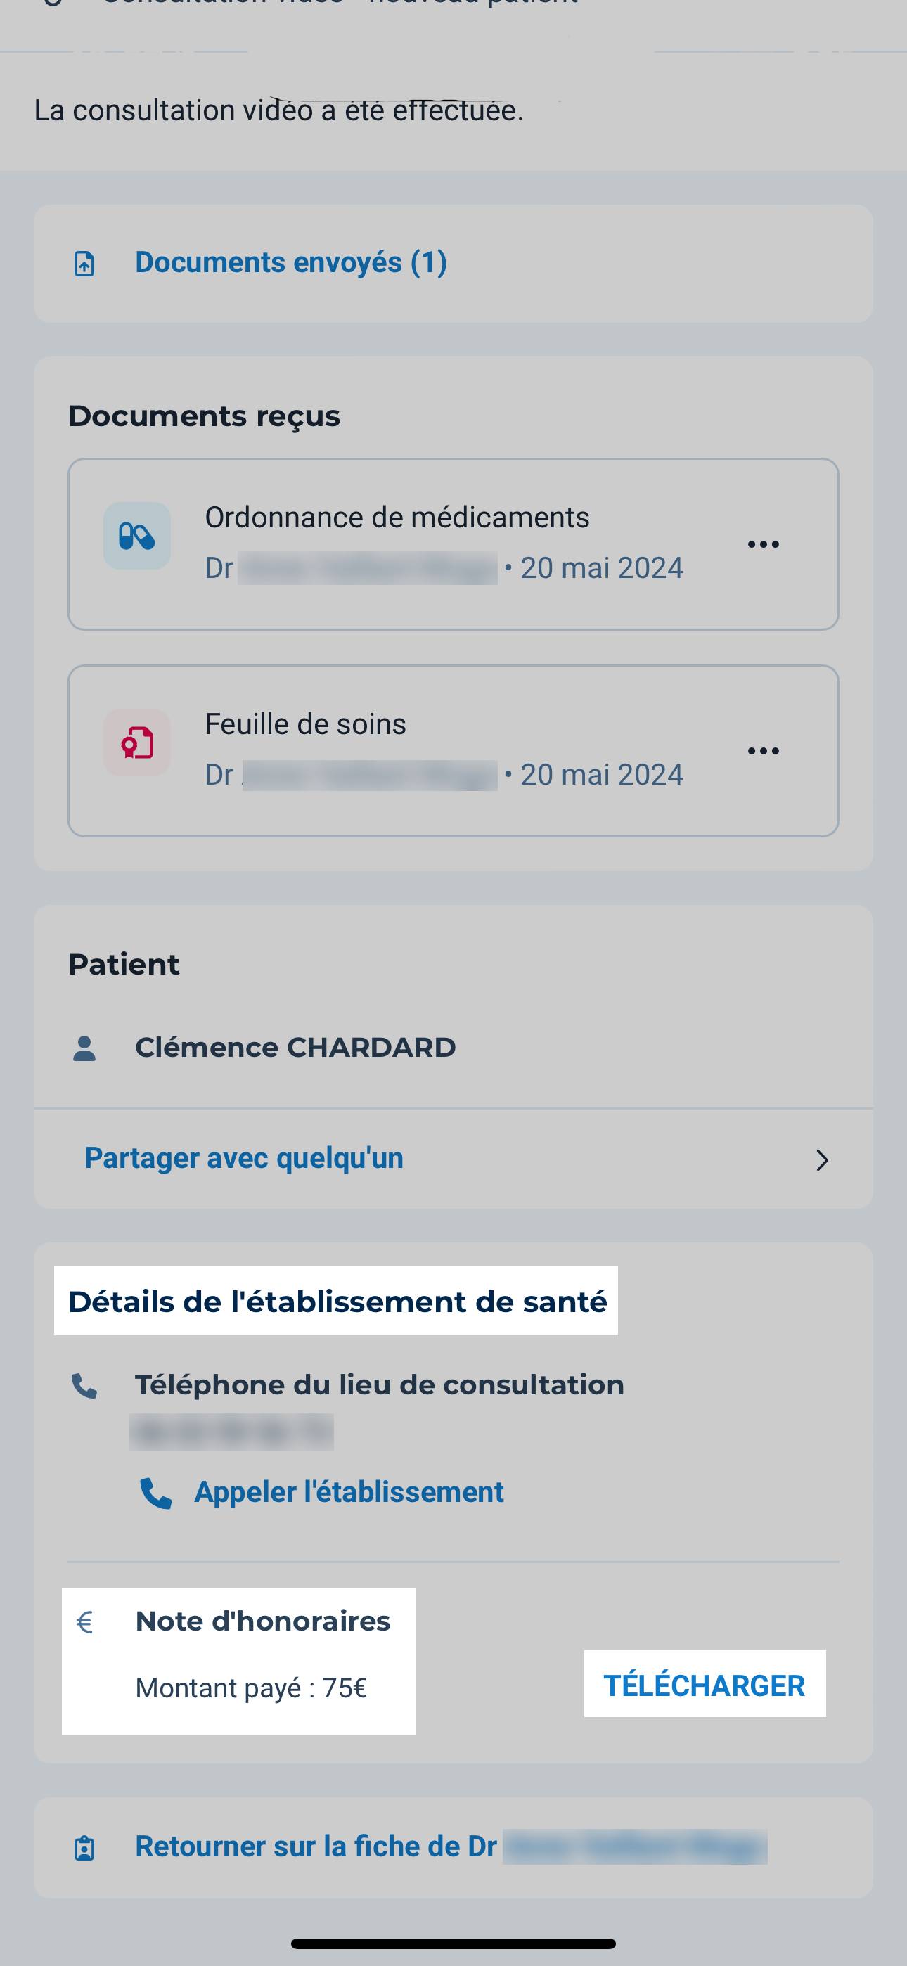Tap the blue call handset icon

(156, 1493)
